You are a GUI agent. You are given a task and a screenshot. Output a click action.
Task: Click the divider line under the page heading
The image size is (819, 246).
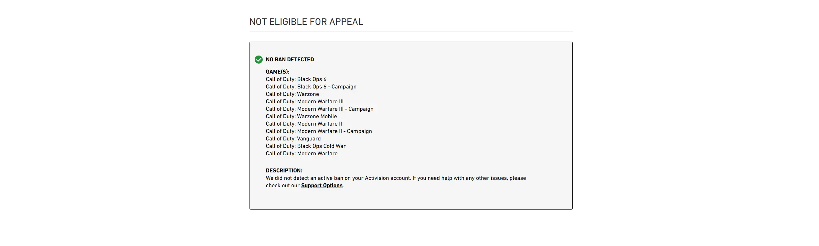coord(411,32)
